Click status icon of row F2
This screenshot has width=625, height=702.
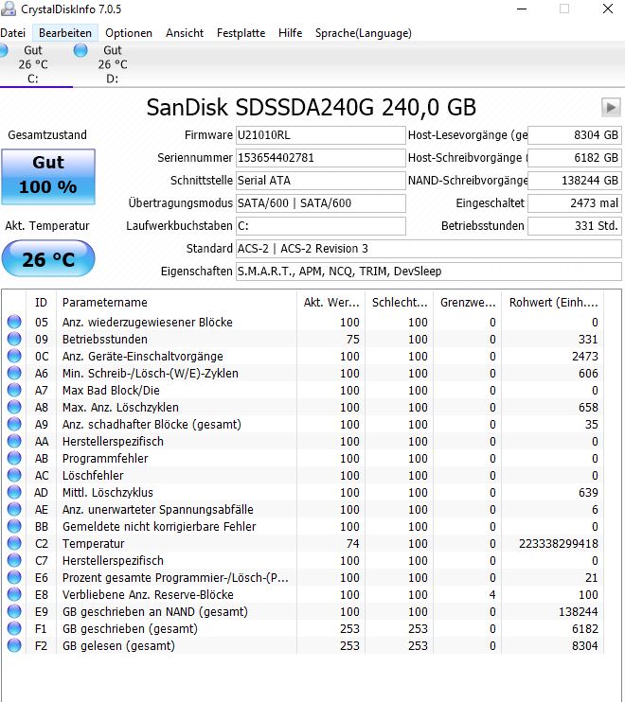[x=14, y=645]
